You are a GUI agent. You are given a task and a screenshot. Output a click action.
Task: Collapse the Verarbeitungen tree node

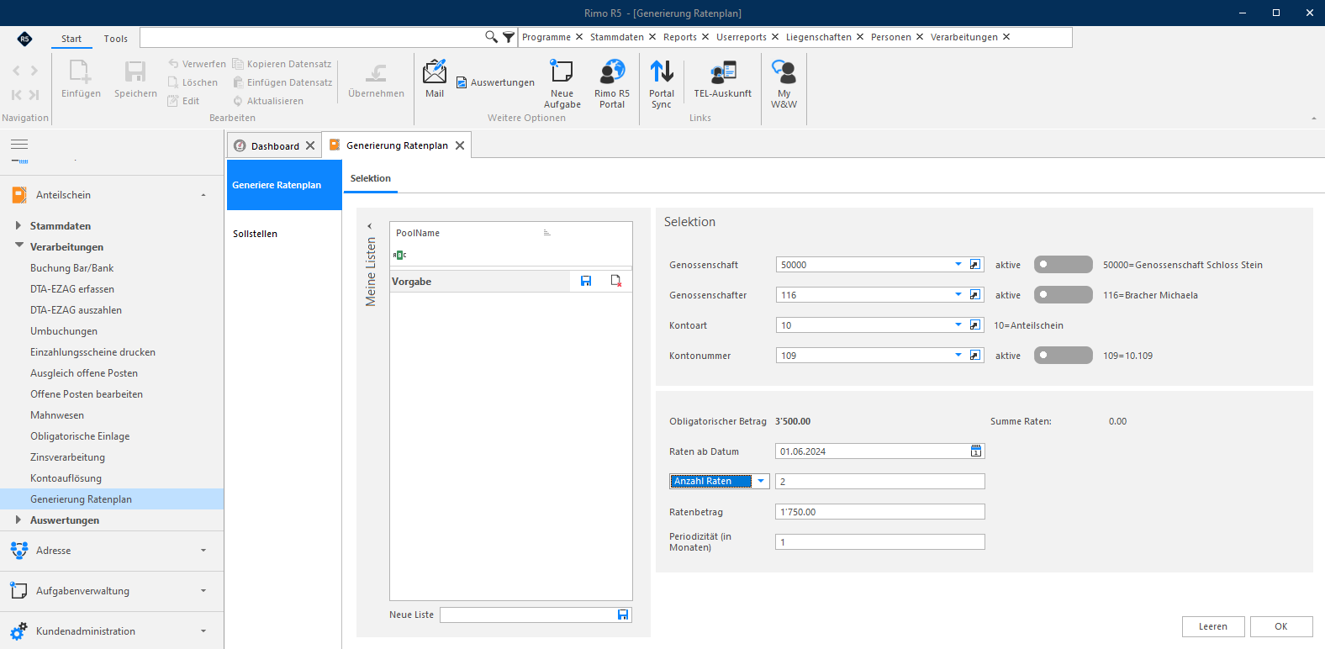[18, 246]
